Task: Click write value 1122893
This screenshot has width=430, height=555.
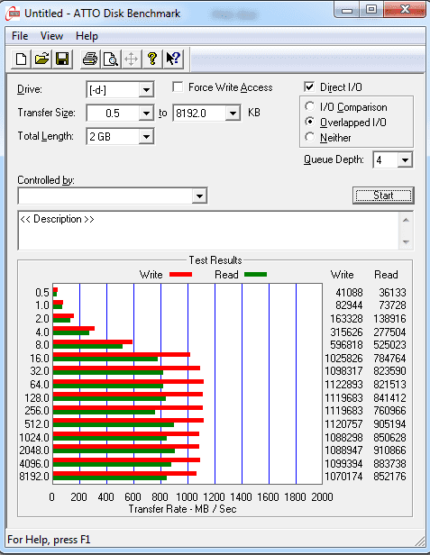Action: pyautogui.click(x=343, y=385)
